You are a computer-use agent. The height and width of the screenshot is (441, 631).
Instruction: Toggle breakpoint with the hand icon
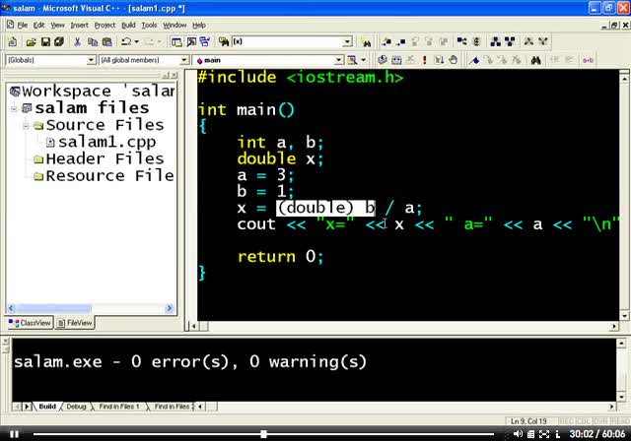(454, 60)
